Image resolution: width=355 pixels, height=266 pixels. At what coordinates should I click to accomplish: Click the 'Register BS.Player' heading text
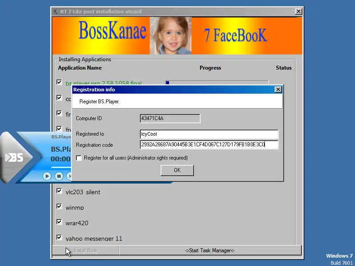[x=99, y=102]
